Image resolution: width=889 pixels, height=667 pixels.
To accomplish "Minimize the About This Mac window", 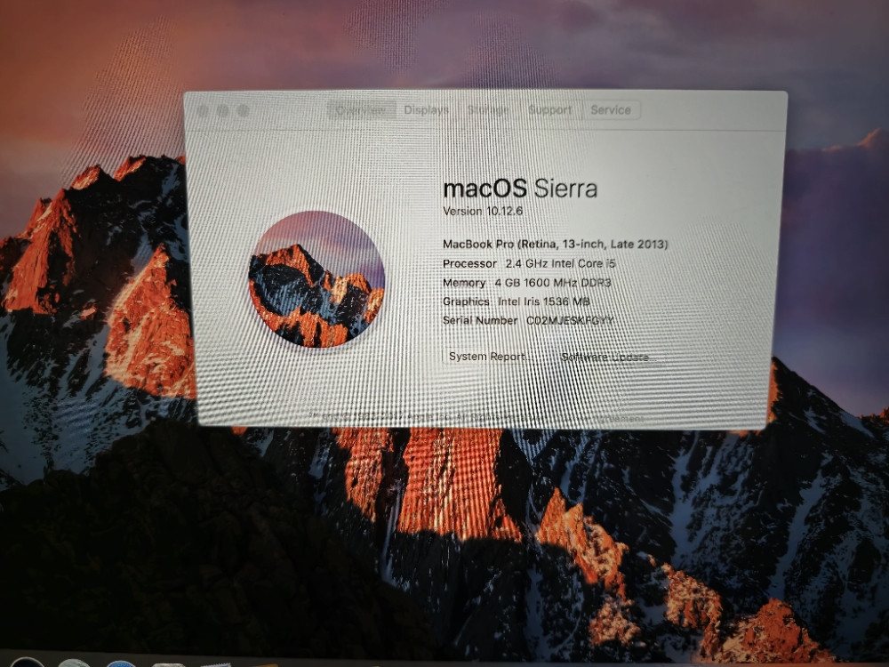I will (223, 111).
